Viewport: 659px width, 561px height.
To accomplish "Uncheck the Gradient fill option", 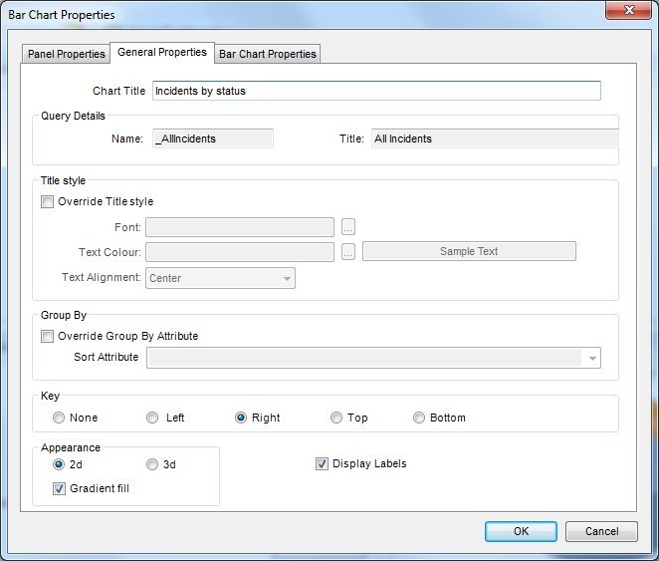I will (x=60, y=488).
